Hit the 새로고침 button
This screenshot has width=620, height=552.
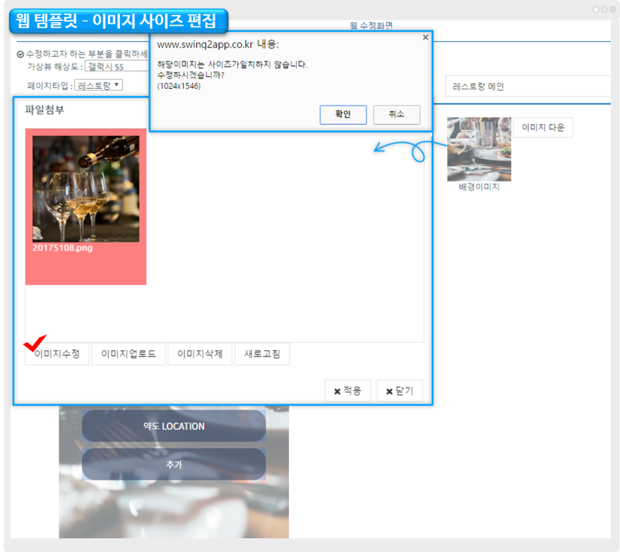point(262,355)
